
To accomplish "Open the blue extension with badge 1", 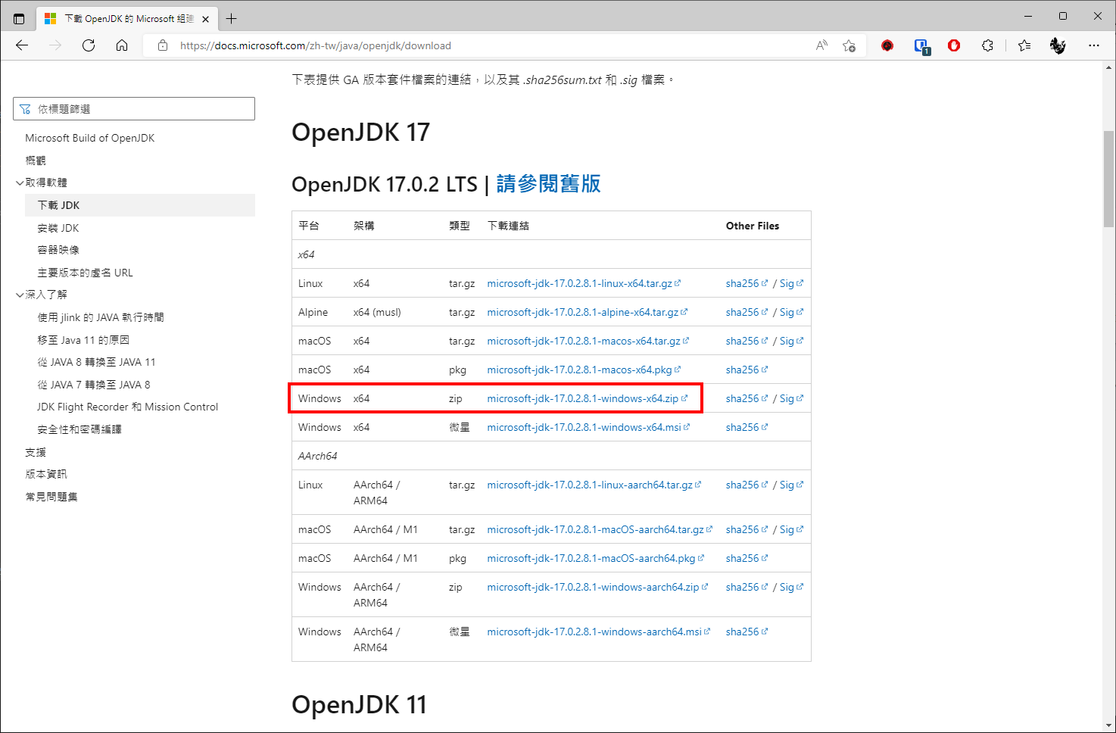I will tap(921, 46).
